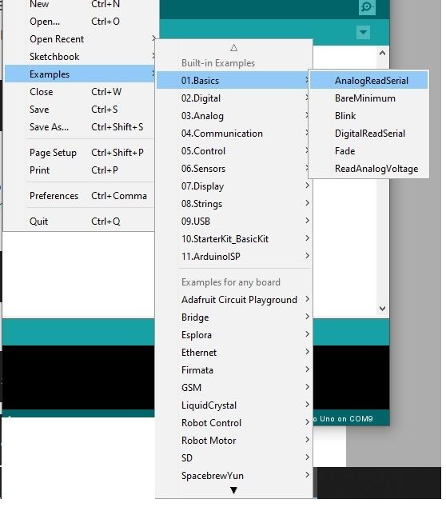Screen dimensions: 446x507
Task: Click the tab dropdown arrow button
Action: click(363, 32)
